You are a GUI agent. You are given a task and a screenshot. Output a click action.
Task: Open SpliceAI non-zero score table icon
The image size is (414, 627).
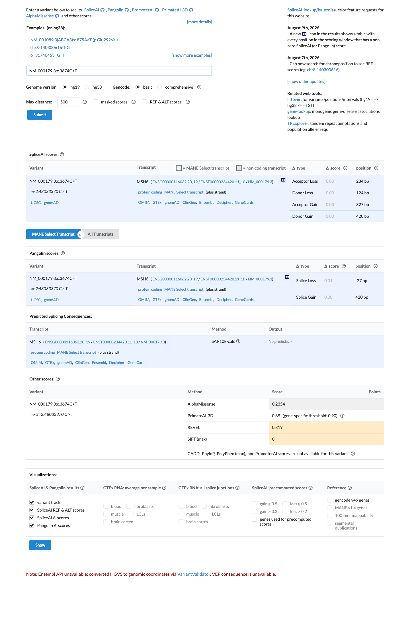coord(283,180)
